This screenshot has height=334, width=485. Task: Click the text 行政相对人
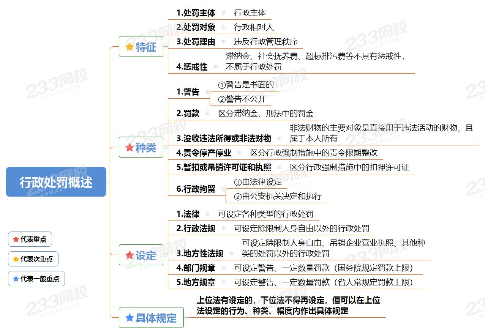[x=254, y=27]
